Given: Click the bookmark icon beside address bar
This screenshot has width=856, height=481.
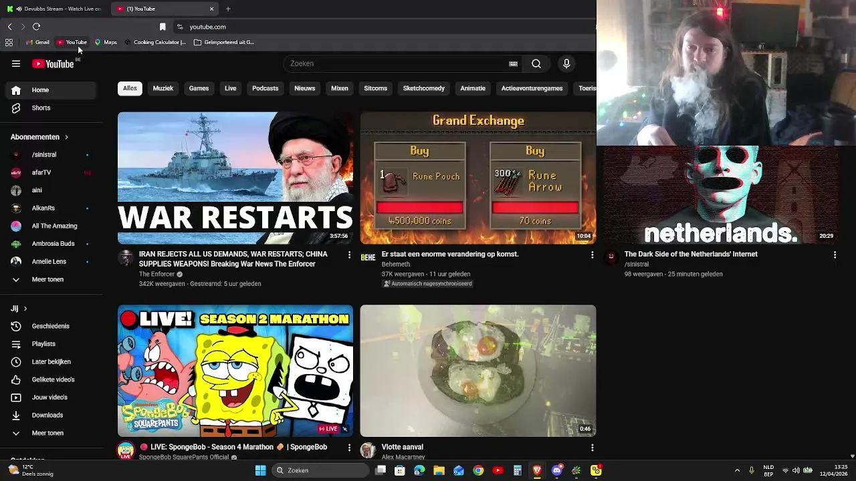Looking at the screenshot, I should [x=163, y=27].
